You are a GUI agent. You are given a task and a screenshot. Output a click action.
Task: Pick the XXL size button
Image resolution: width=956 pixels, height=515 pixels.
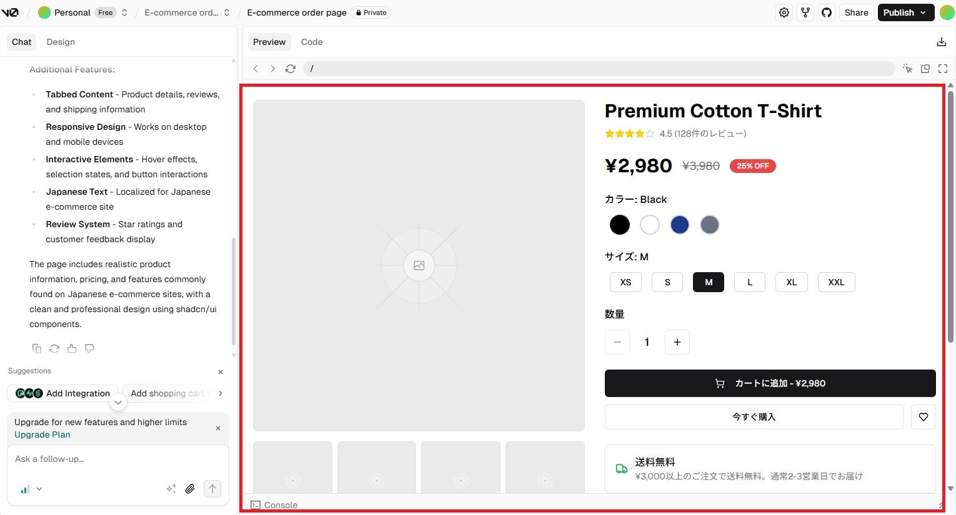pyautogui.click(x=836, y=282)
